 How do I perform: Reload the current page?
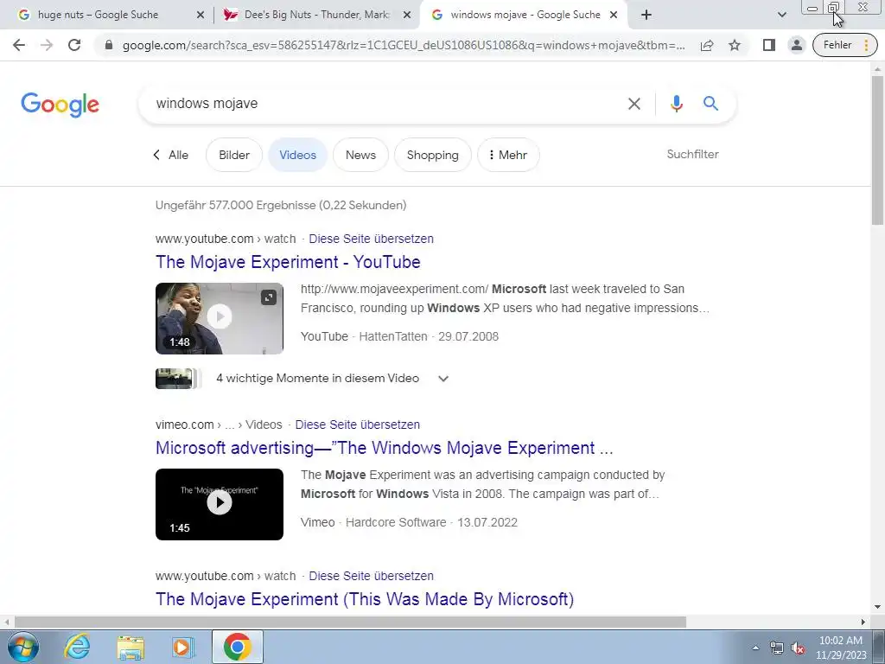point(74,45)
